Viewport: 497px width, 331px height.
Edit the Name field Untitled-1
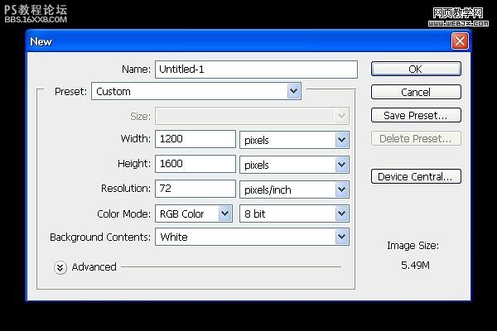pos(256,70)
